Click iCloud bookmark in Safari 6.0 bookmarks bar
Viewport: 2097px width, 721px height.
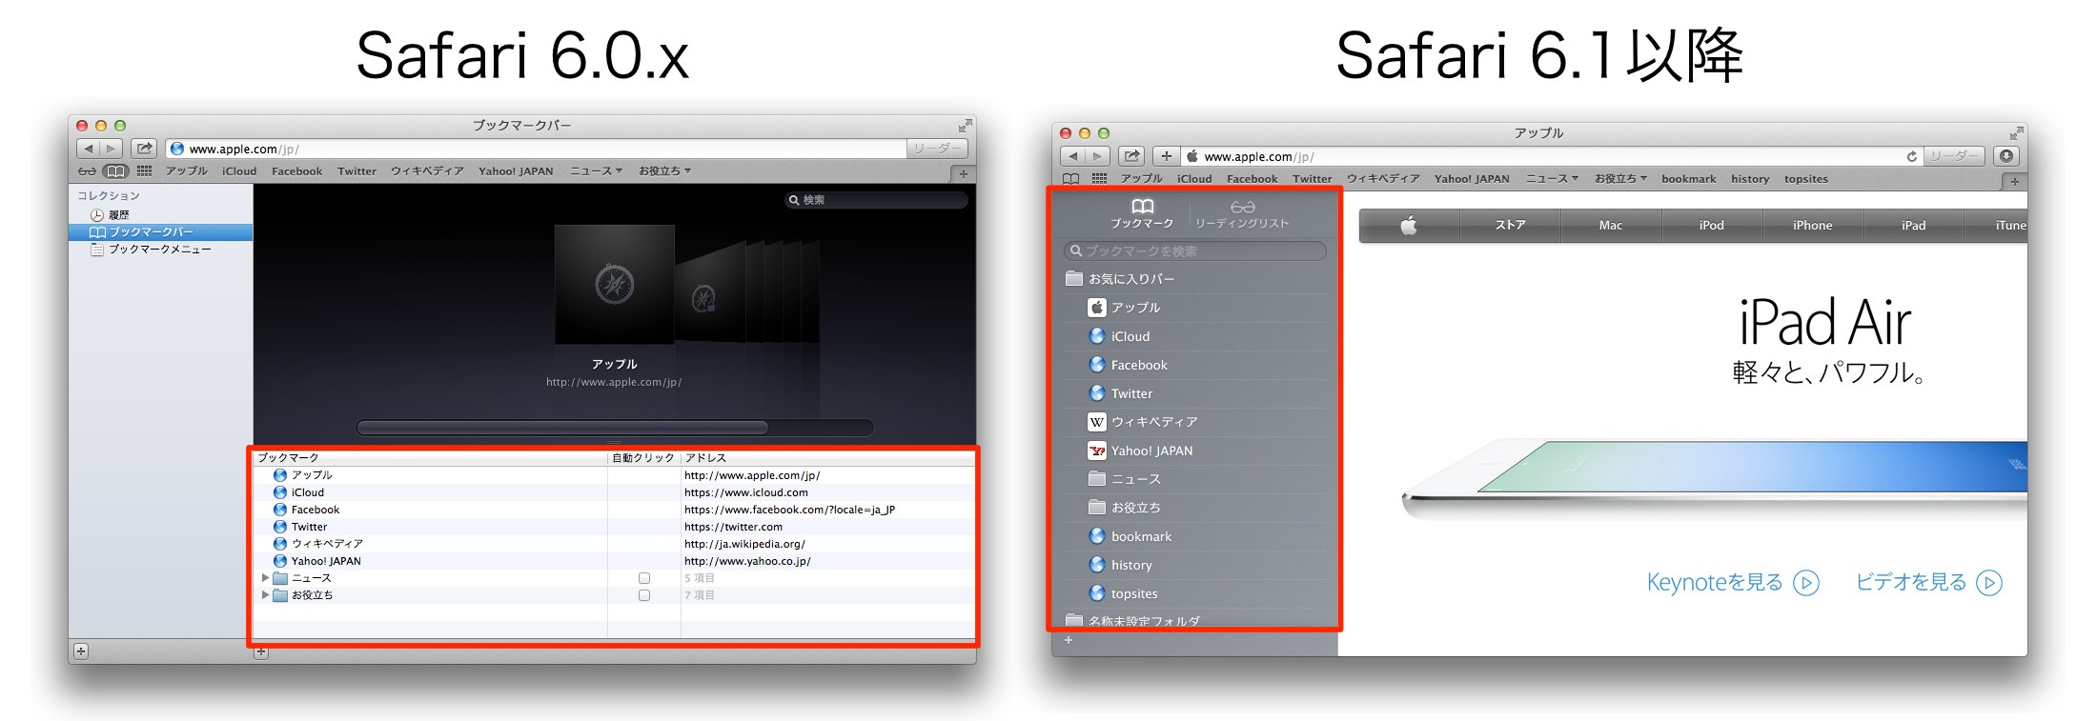[x=239, y=171]
